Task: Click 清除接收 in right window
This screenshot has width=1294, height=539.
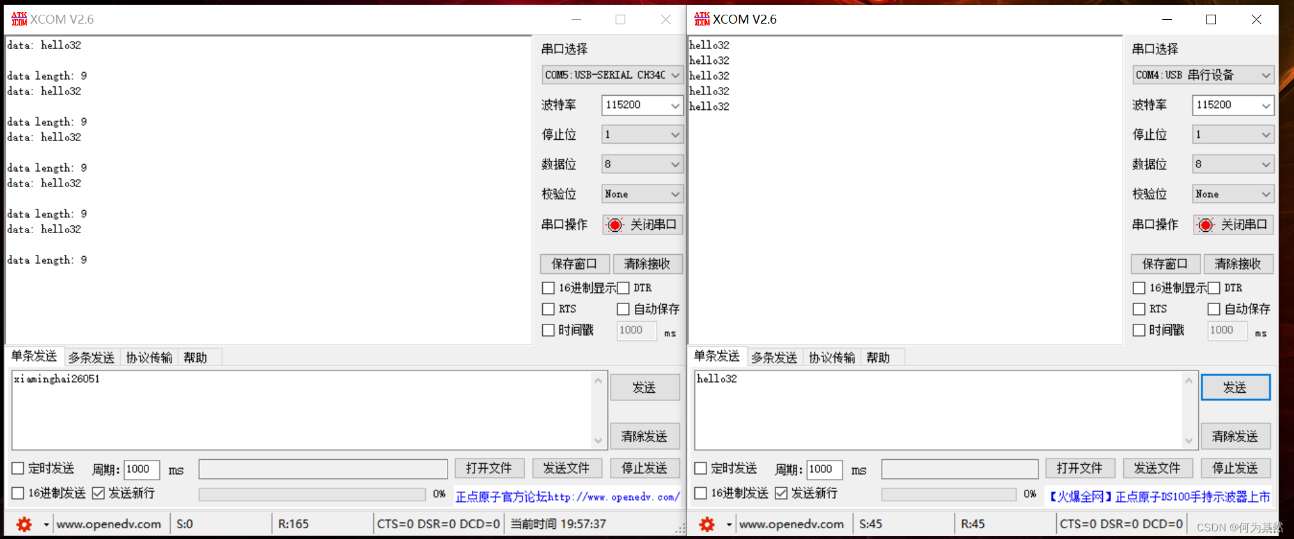Action: pos(1238,264)
